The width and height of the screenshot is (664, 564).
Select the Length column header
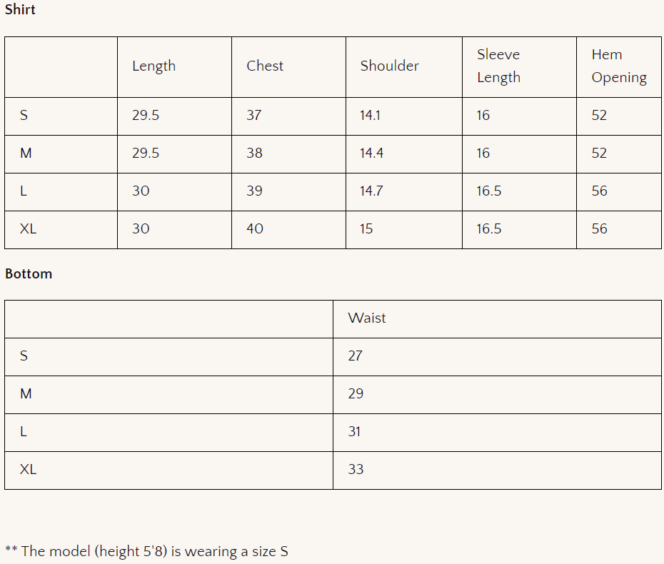pos(154,66)
